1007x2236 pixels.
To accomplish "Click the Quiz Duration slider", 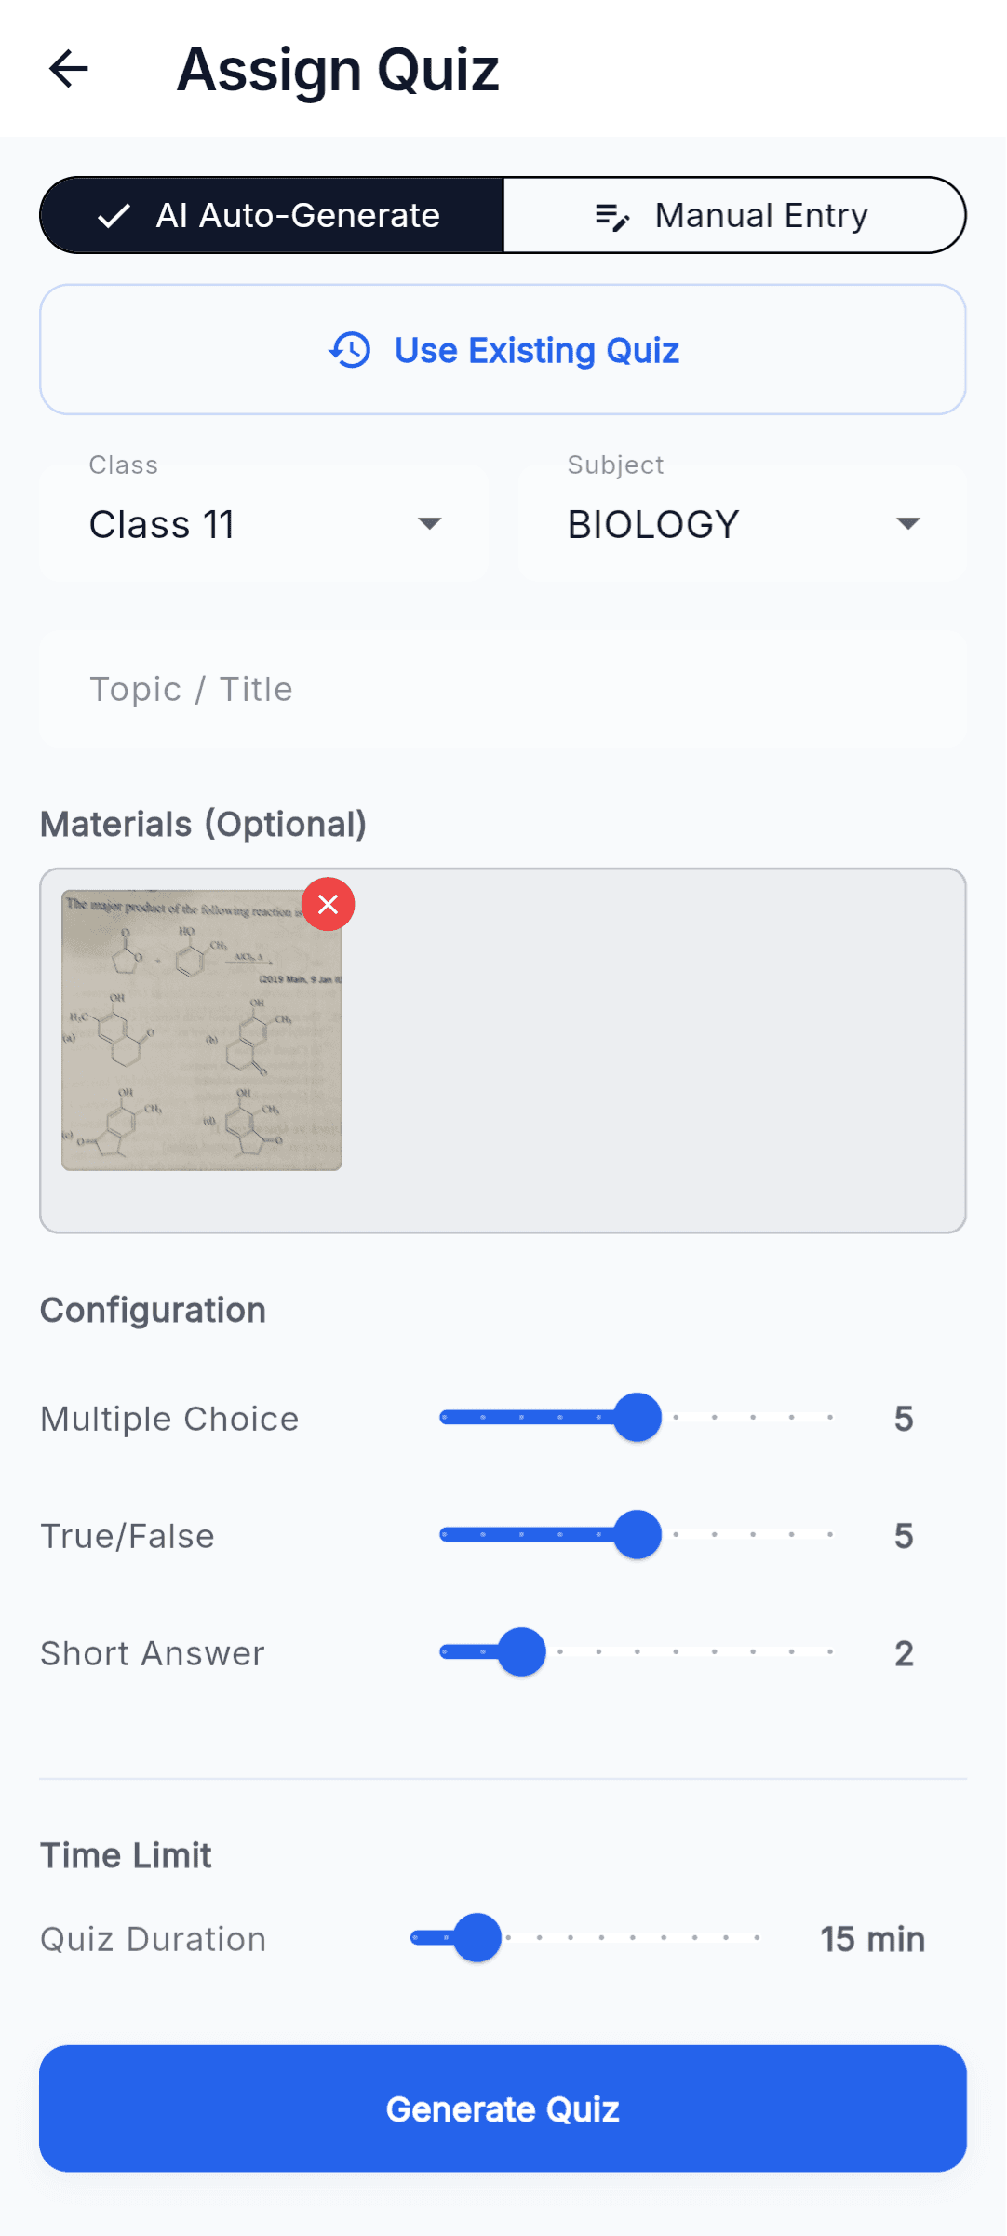I will [x=477, y=1938].
